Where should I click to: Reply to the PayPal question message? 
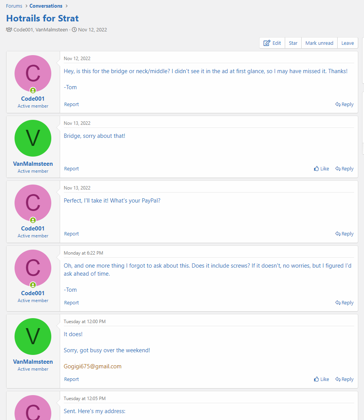click(344, 234)
